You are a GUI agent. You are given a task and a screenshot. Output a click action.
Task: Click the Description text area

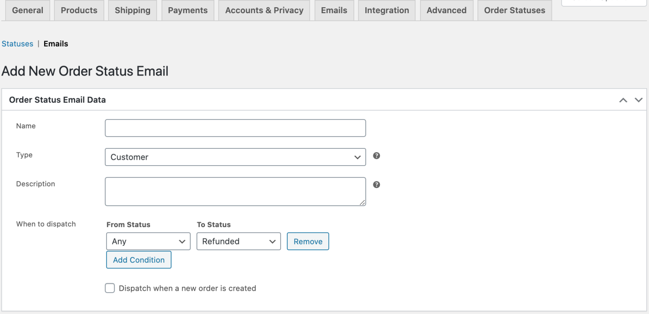coord(235,191)
